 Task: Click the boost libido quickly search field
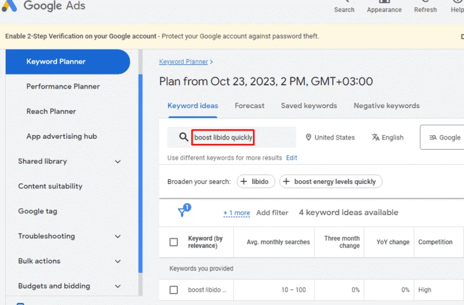point(223,138)
